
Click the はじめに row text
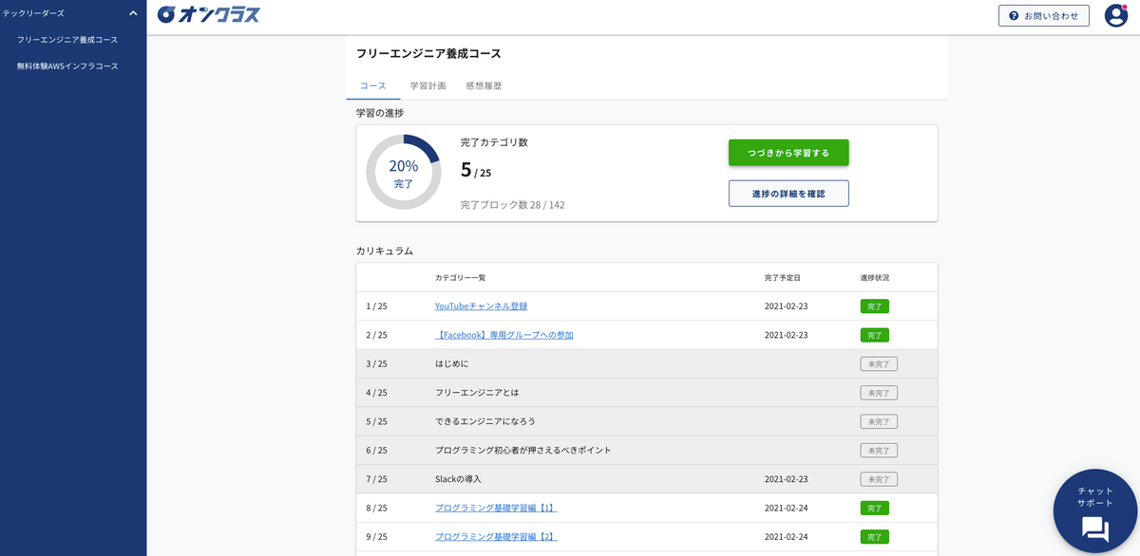pos(452,363)
